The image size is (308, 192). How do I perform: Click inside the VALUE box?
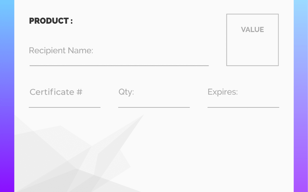[x=252, y=47]
